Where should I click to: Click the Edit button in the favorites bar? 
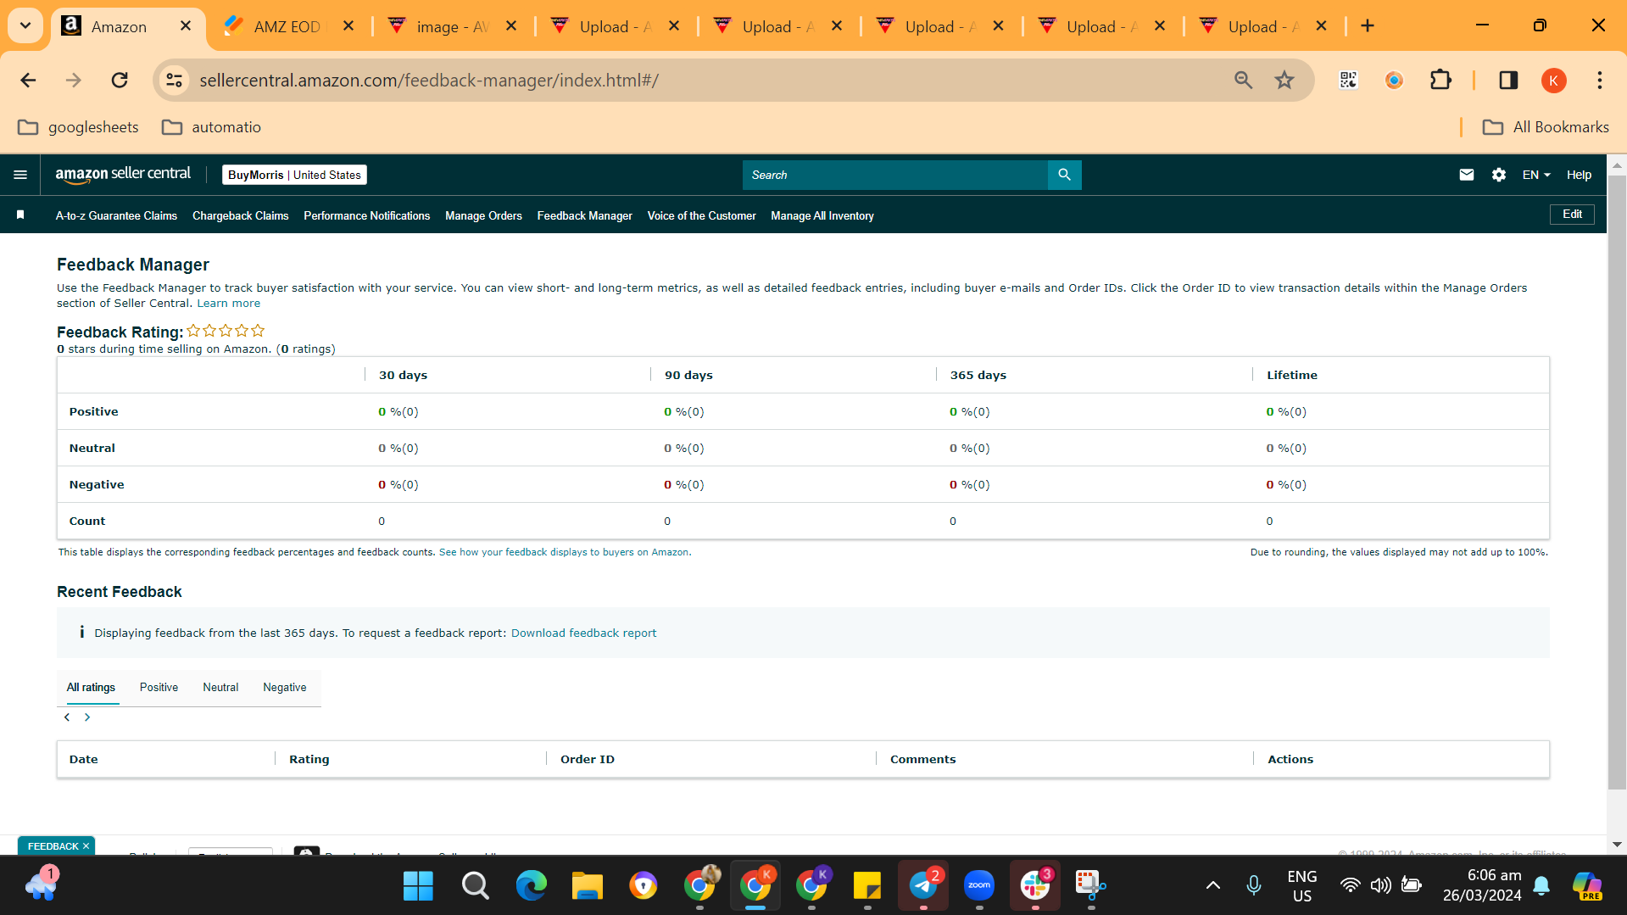1572,215
